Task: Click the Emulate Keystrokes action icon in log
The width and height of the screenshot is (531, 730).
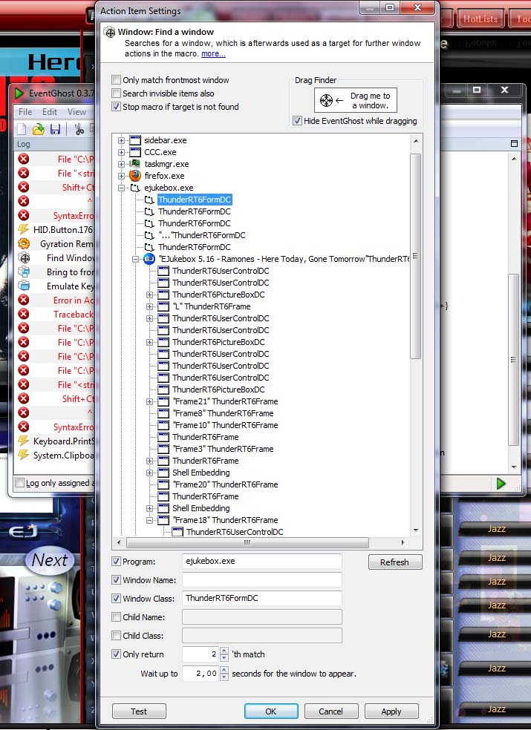Action: pyautogui.click(x=24, y=286)
